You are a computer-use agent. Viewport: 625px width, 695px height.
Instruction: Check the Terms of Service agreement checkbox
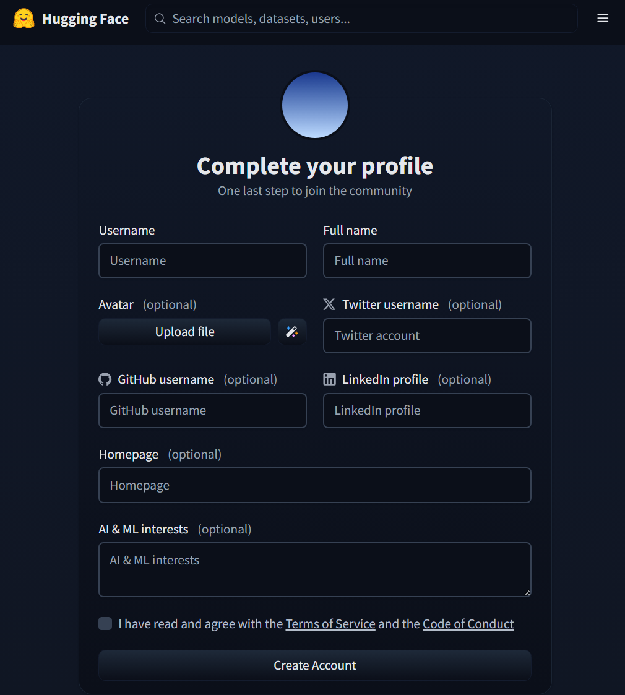point(105,624)
